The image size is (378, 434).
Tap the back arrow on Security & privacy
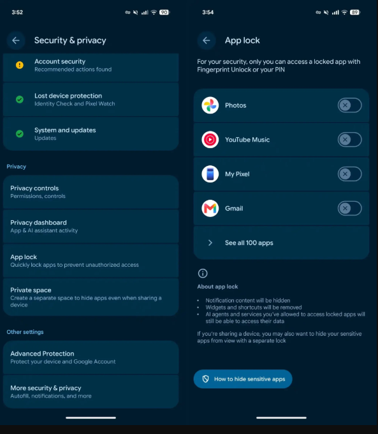click(x=16, y=40)
